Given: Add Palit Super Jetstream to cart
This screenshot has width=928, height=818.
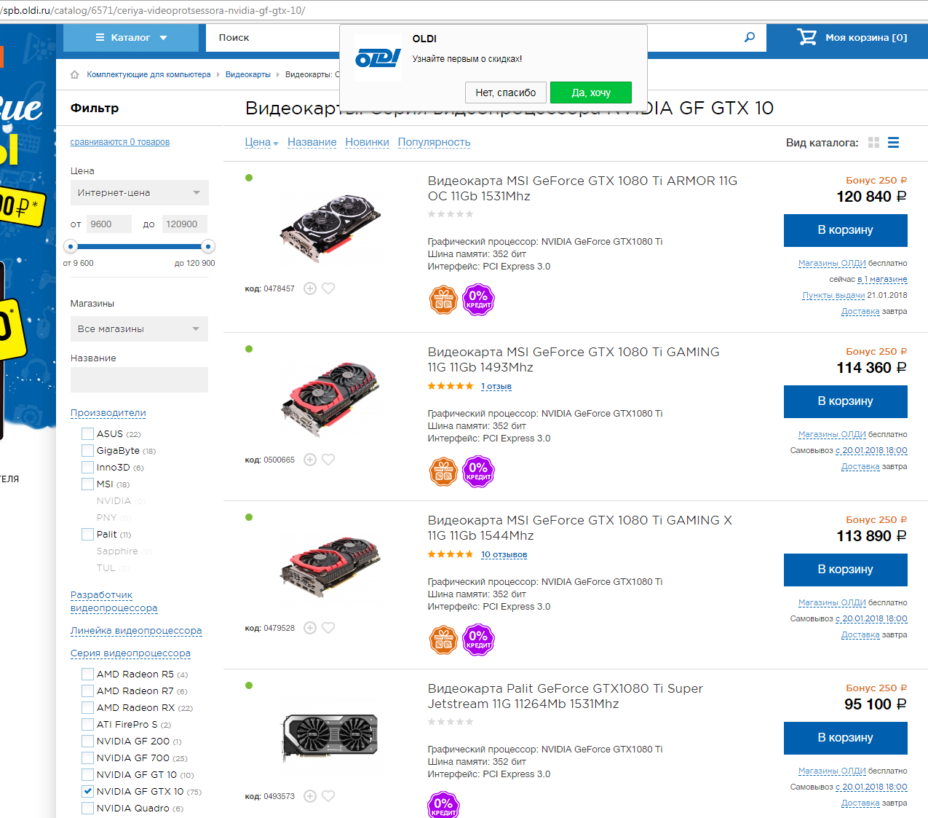Looking at the screenshot, I should 846,738.
